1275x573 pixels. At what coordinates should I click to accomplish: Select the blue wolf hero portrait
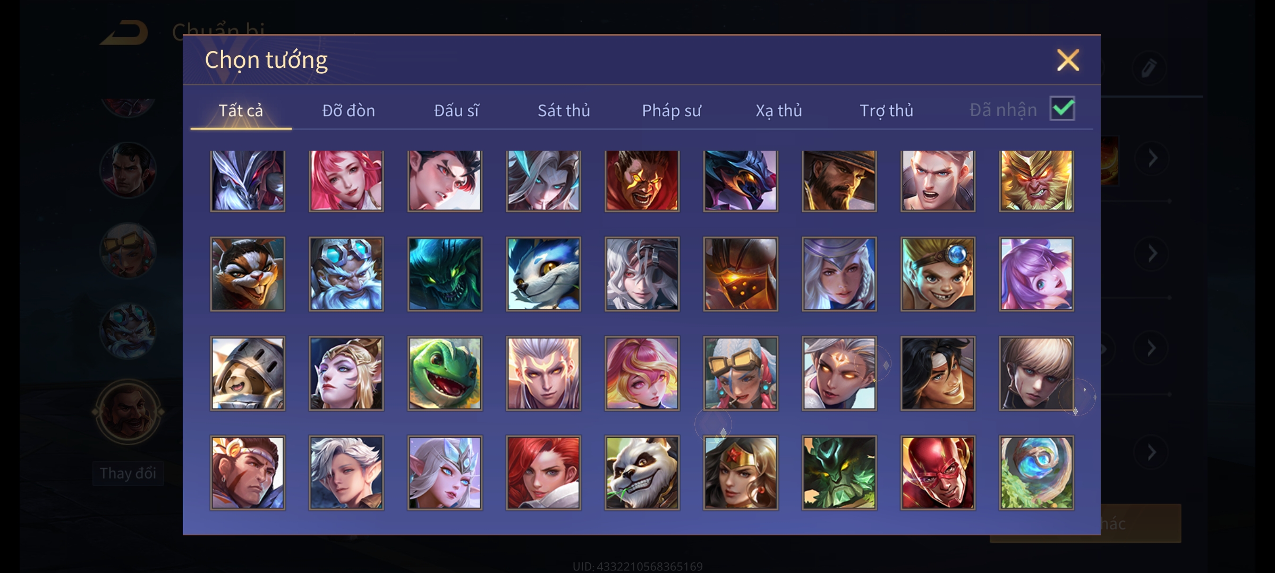click(543, 274)
